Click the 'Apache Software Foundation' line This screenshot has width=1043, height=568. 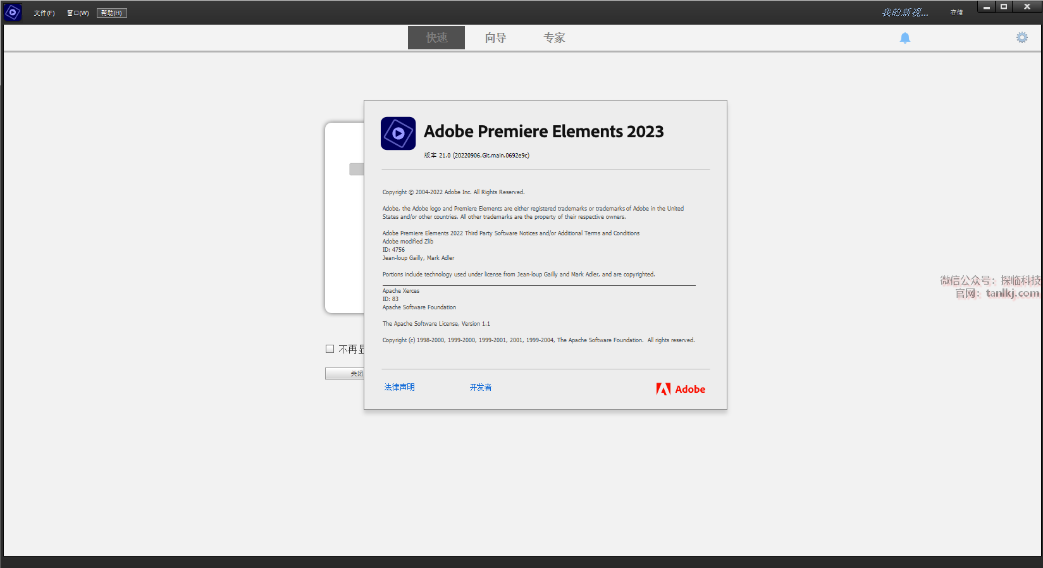pyautogui.click(x=419, y=307)
